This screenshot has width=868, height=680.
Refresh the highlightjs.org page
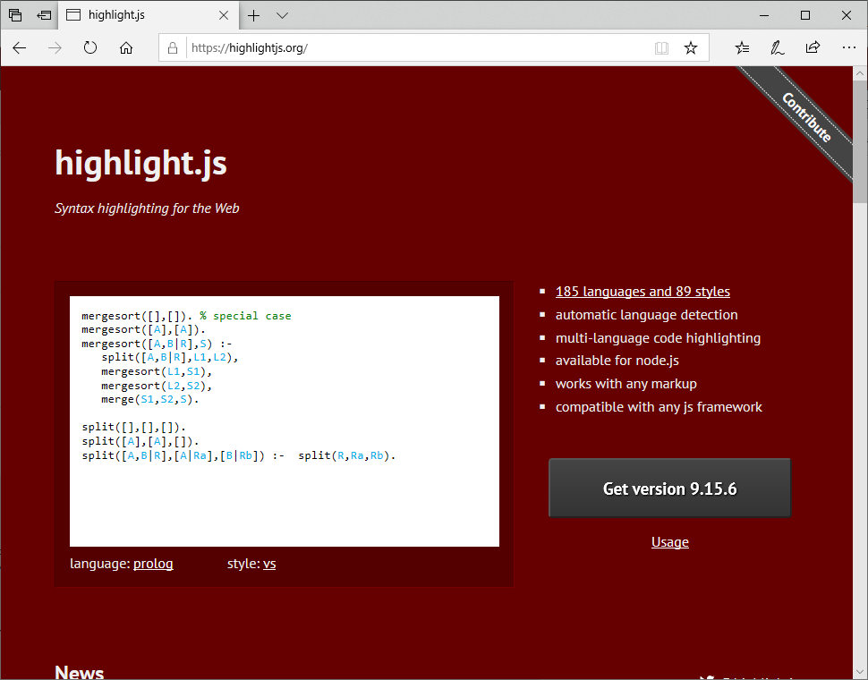pos(90,48)
